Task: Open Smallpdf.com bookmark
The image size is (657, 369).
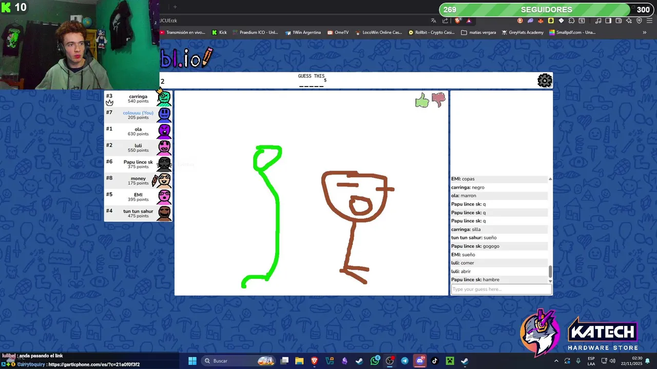Action: point(572,32)
